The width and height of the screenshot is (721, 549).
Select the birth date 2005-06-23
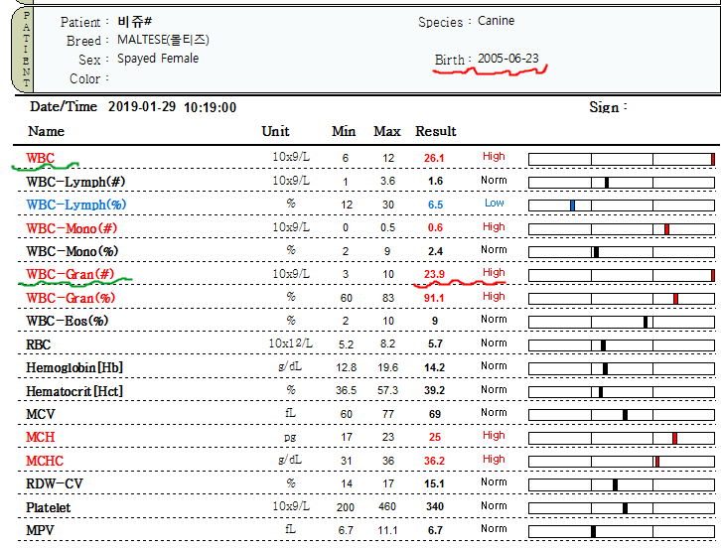point(508,59)
